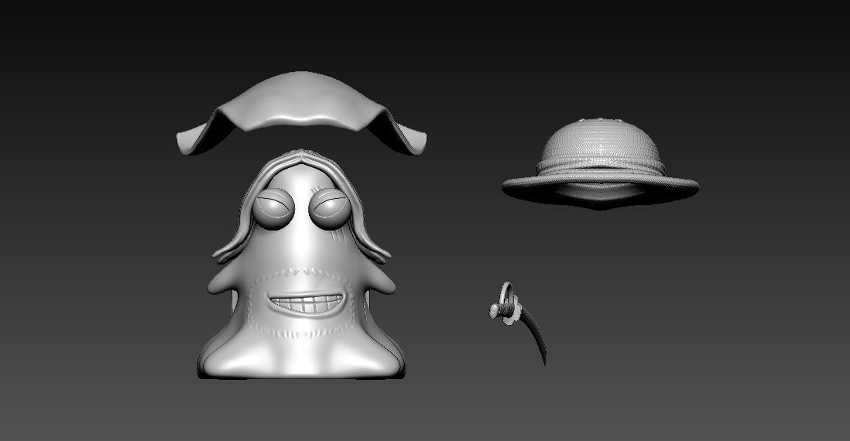Select the floppy hat brim model

[301, 111]
